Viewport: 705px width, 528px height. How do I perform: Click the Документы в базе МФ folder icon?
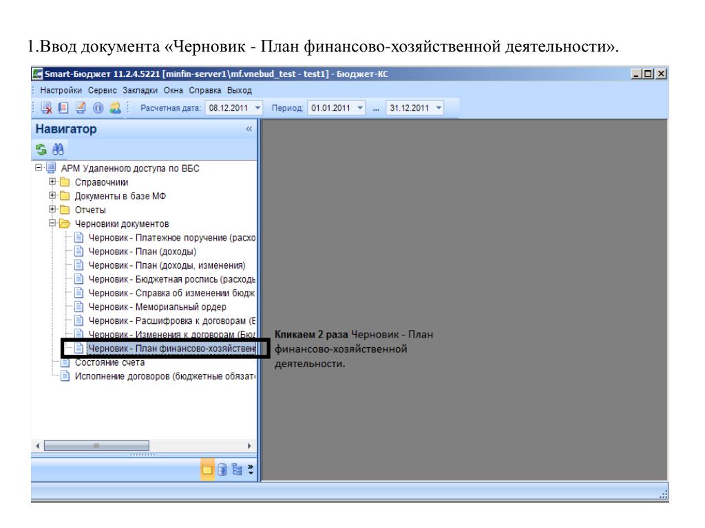coord(65,196)
